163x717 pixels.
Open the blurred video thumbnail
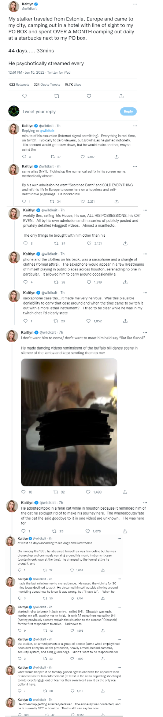[69, 422]
